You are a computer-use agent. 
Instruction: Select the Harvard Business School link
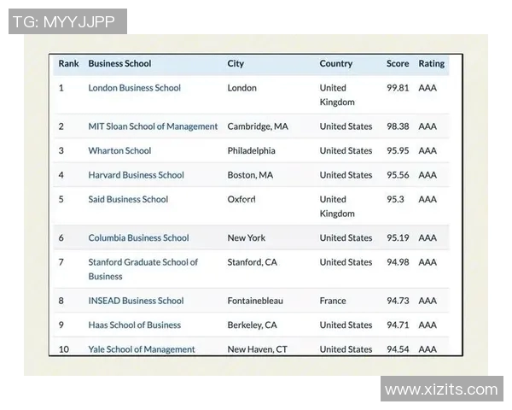click(136, 175)
